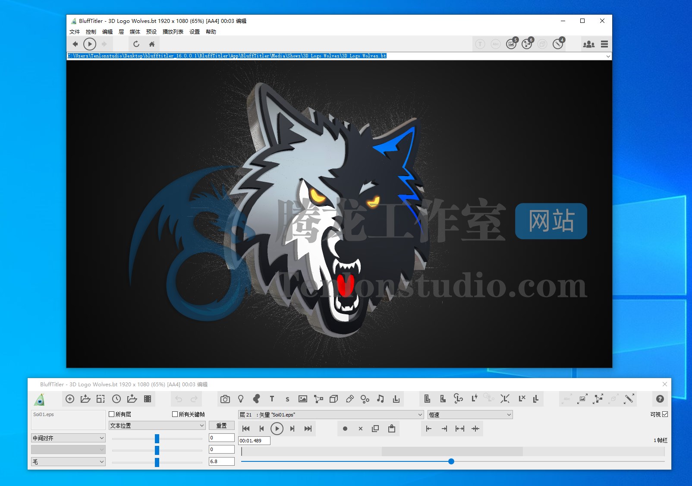Click the resolution selection dashed-square icon
692x486 pixels.
[x=101, y=399]
